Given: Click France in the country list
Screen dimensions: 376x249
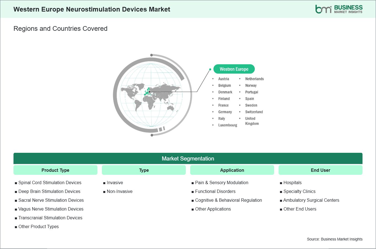Looking at the screenshot, I should pyautogui.click(x=223, y=105).
